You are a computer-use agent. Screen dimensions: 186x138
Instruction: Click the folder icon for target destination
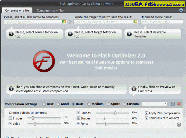(x=135, y=22)
